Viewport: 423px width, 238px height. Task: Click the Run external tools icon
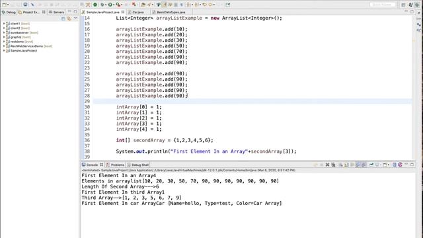point(118,5)
